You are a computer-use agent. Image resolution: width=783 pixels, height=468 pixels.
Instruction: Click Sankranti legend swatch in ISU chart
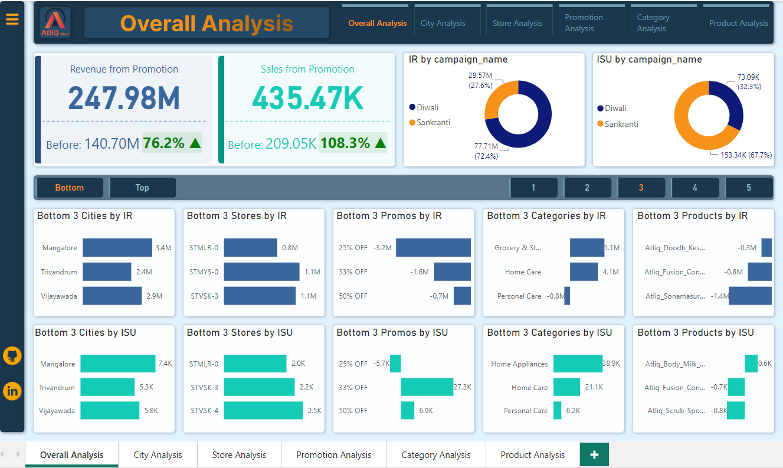[600, 124]
